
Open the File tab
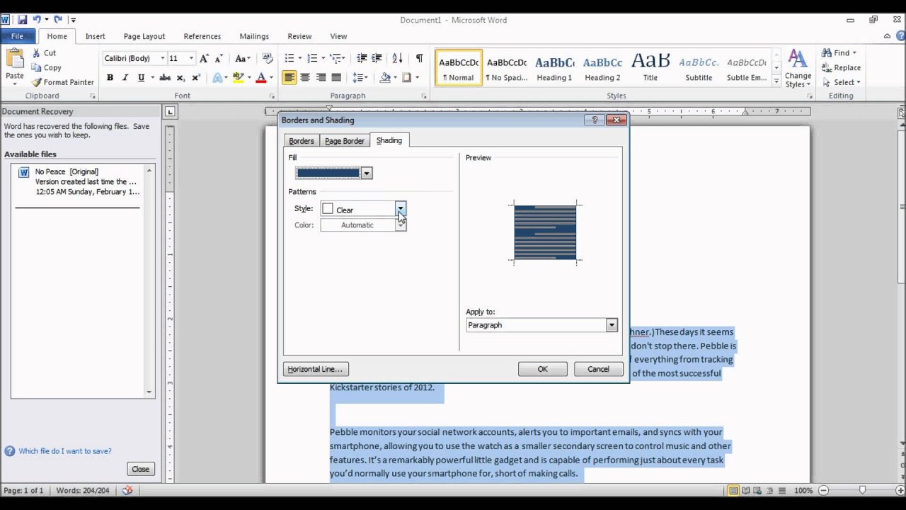(17, 36)
